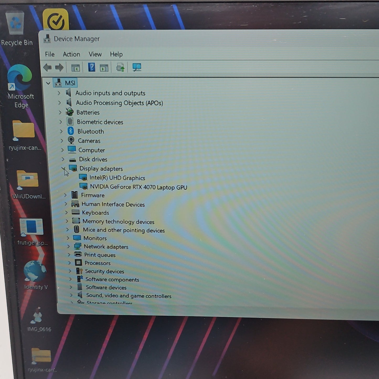The image size is (379, 379).
Task: Click the Back arrow toolbar button
Action: pos(47,68)
